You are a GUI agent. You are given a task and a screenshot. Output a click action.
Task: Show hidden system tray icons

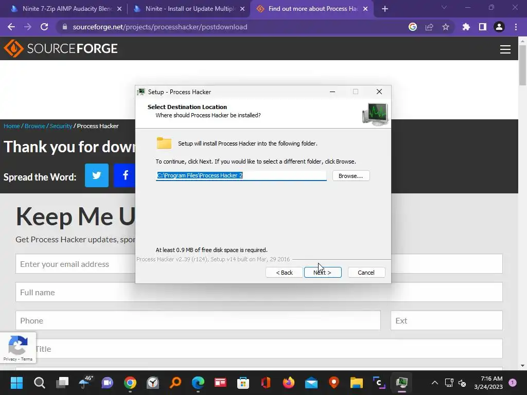pos(434,383)
